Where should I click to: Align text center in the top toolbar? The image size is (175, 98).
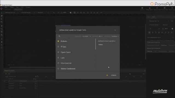78,13
